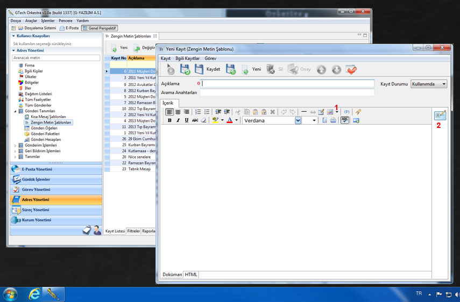Screen dimensions: 460x302
Task: Open the Araçlar menu in main window
Action: click(x=31, y=21)
